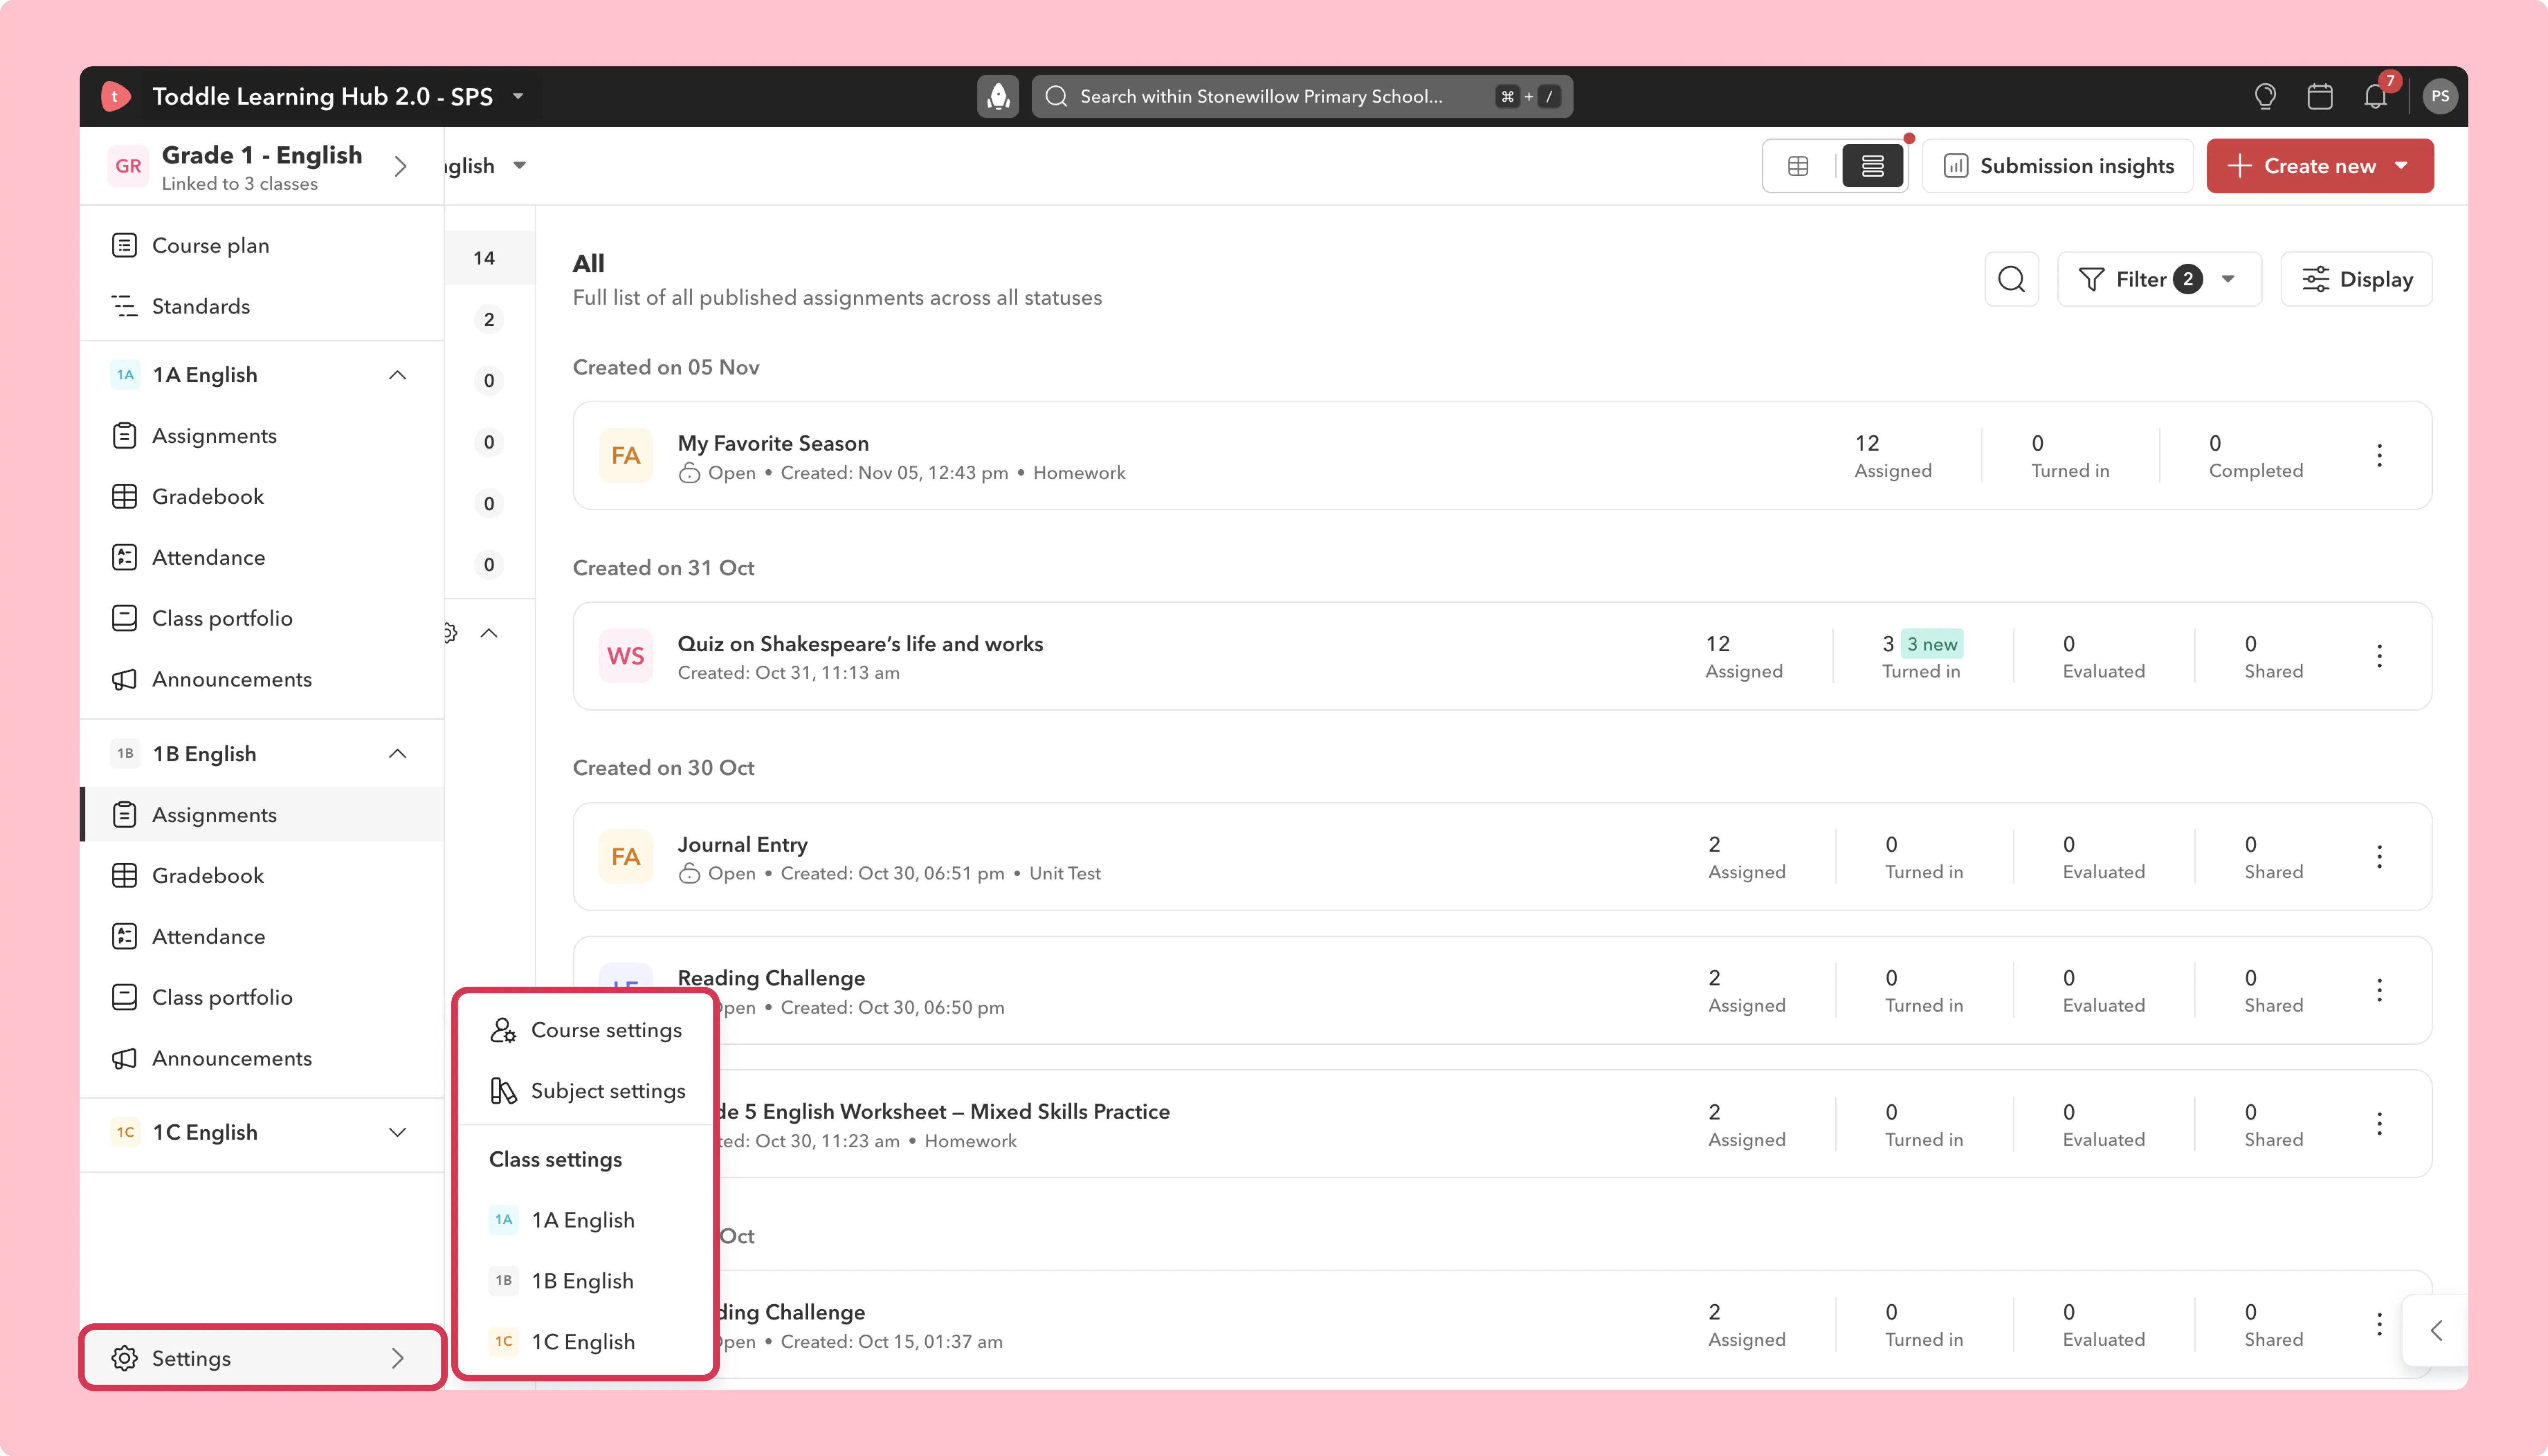Click the Toddle logo icon
This screenshot has width=2548, height=1456.
[x=116, y=96]
